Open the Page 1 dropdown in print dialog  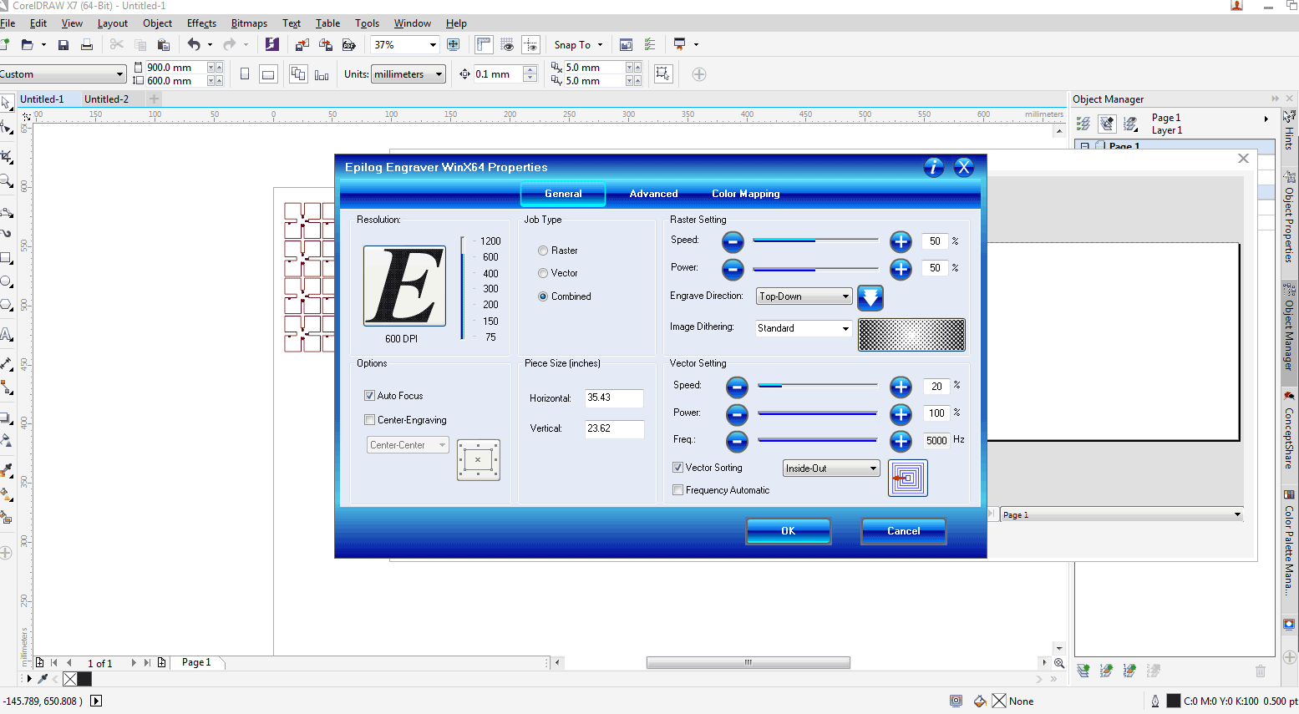point(1122,514)
